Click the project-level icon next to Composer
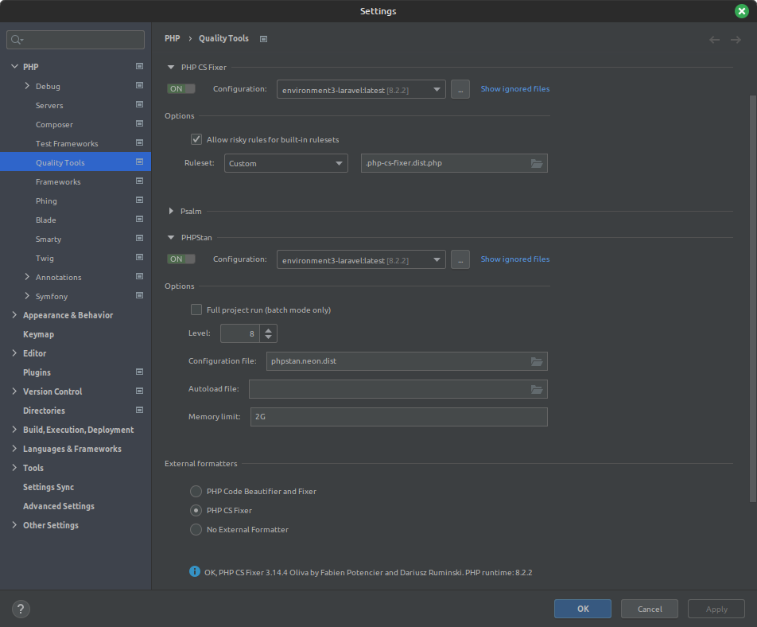 pyautogui.click(x=139, y=123)
